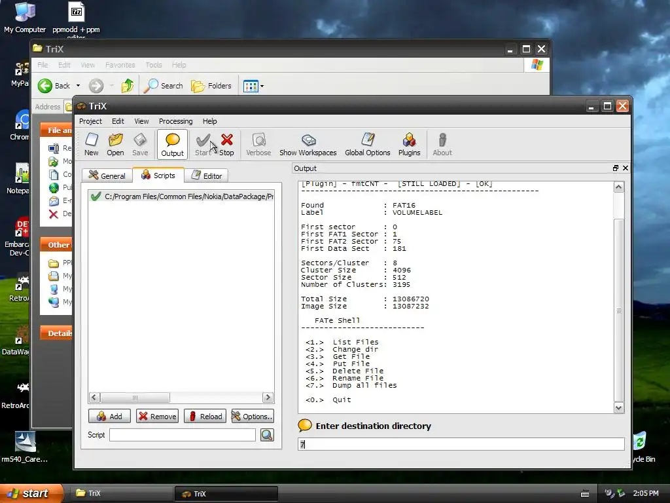Click the taskbar clock showing 2:05 PM

click(x=646, y=493)
